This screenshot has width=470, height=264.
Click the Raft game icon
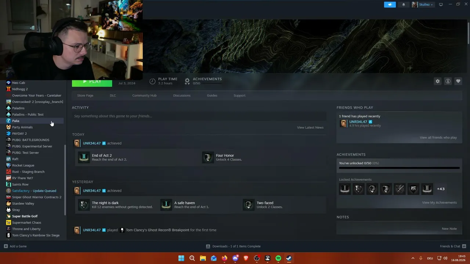pyautogui.click(x=8, y=159)
